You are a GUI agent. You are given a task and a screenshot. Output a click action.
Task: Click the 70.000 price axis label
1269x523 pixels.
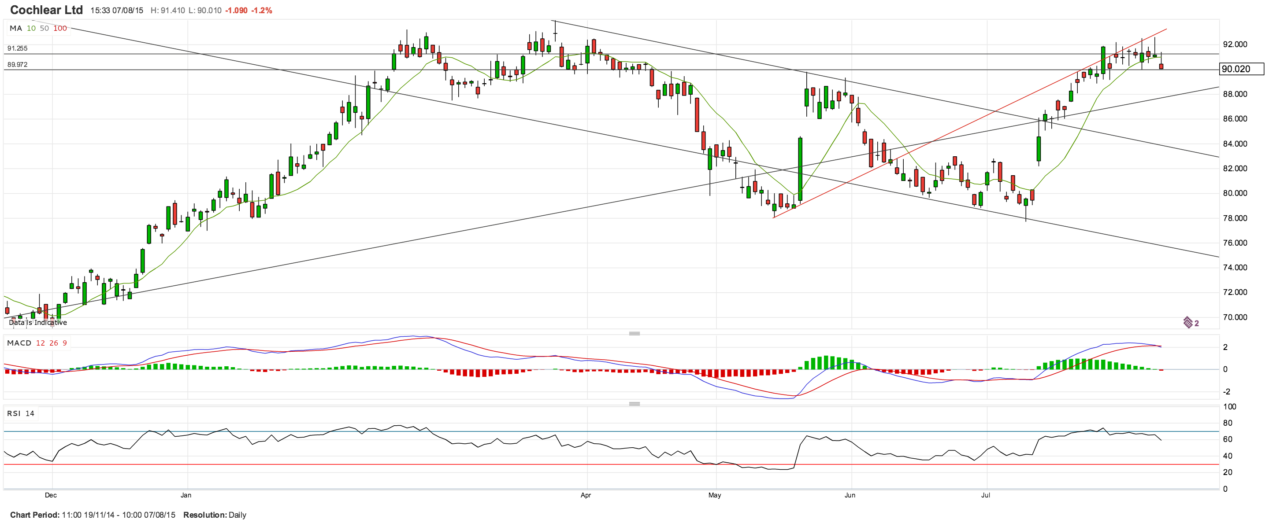tap(1235, 317)
